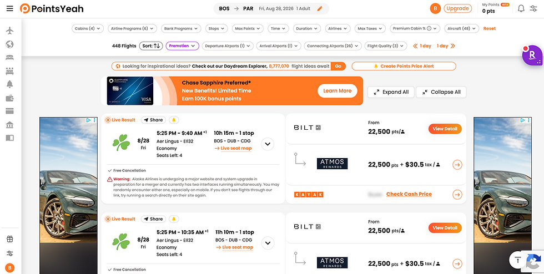Edit the BOS to PAR search
544x274 pixels.
pos(320,9)
